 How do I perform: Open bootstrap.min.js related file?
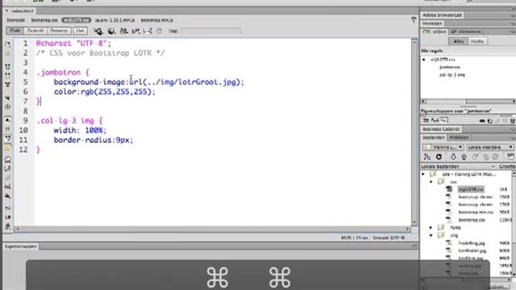(157, 20)
